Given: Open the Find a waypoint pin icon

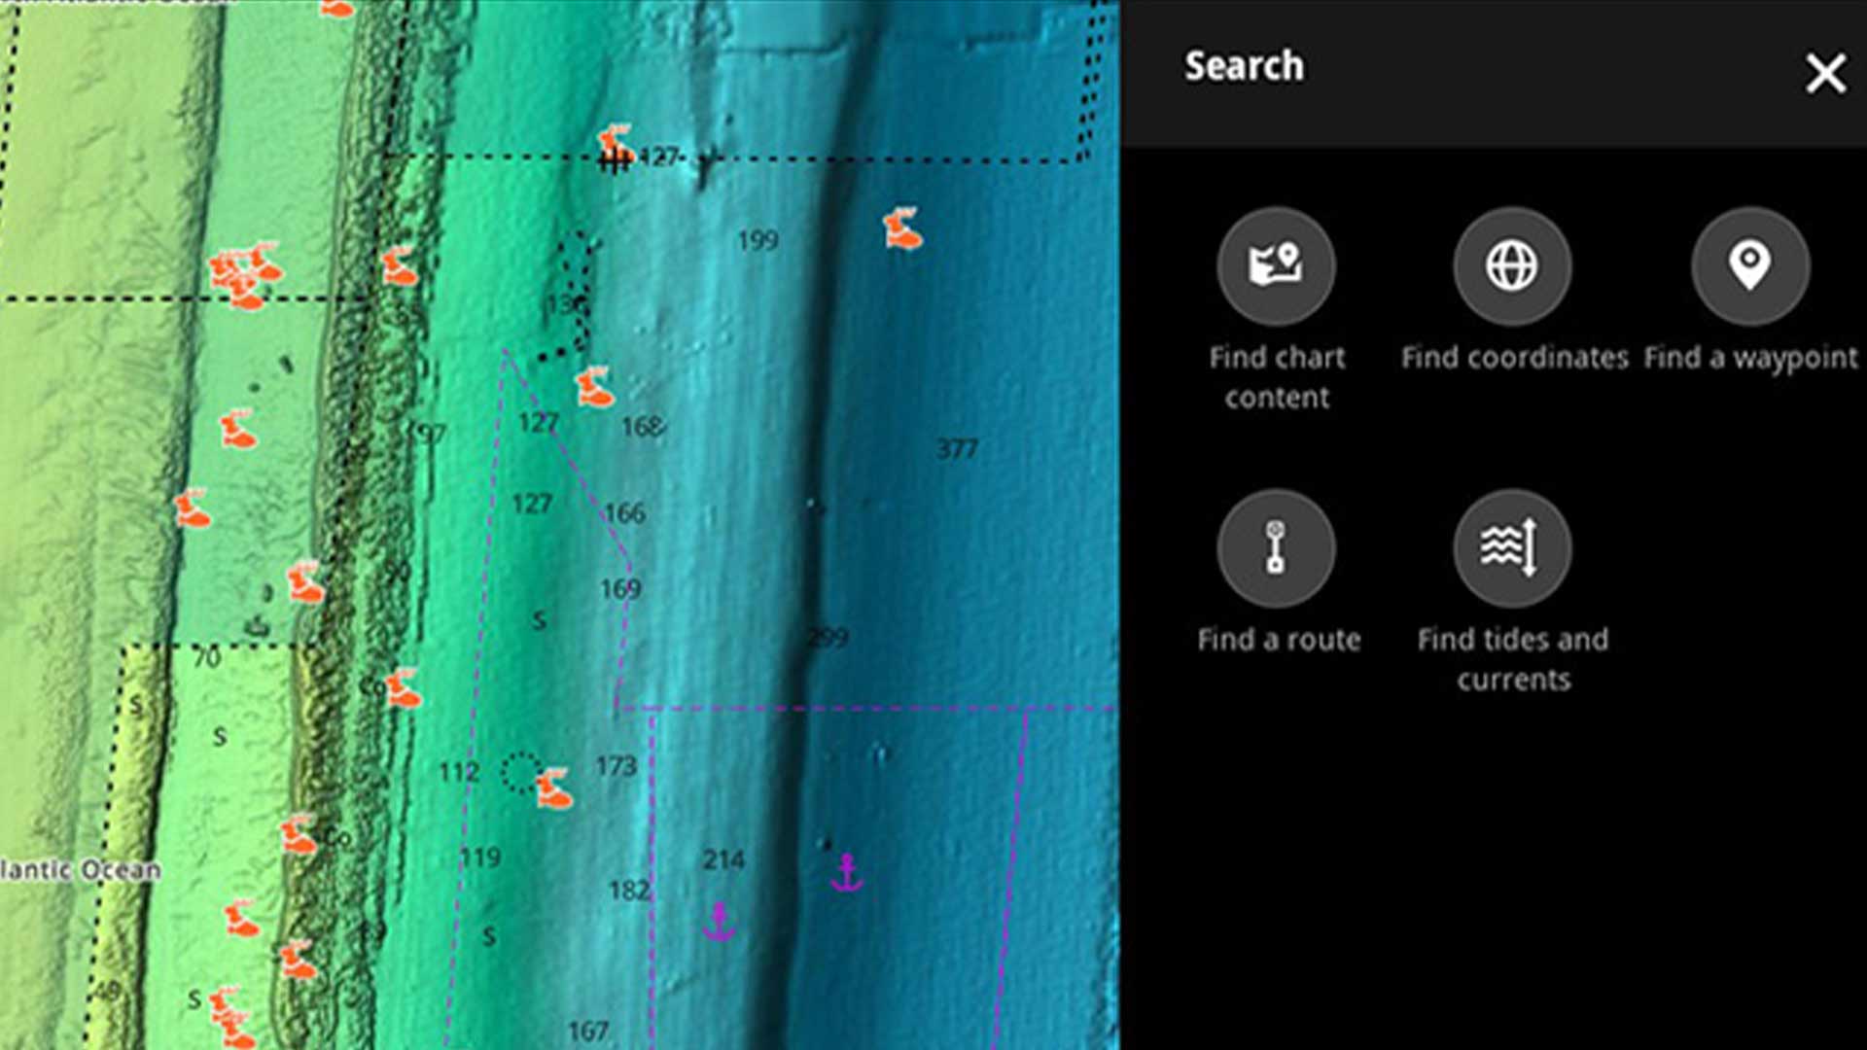Looking at the screenshot, I should (1749, 265).
